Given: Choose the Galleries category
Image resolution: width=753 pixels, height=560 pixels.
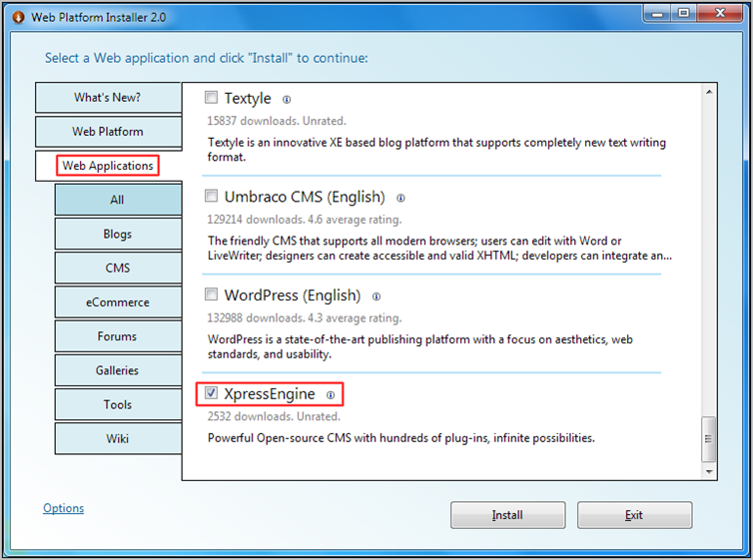Looking at the screenshot, I should (x=118, y=370).
